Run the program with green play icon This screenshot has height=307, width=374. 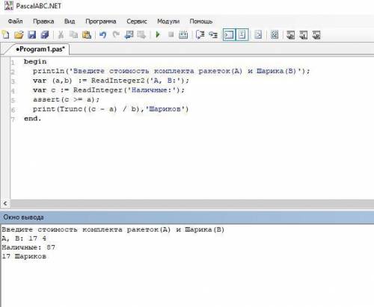pyautogui.click(x=158, y=34)
